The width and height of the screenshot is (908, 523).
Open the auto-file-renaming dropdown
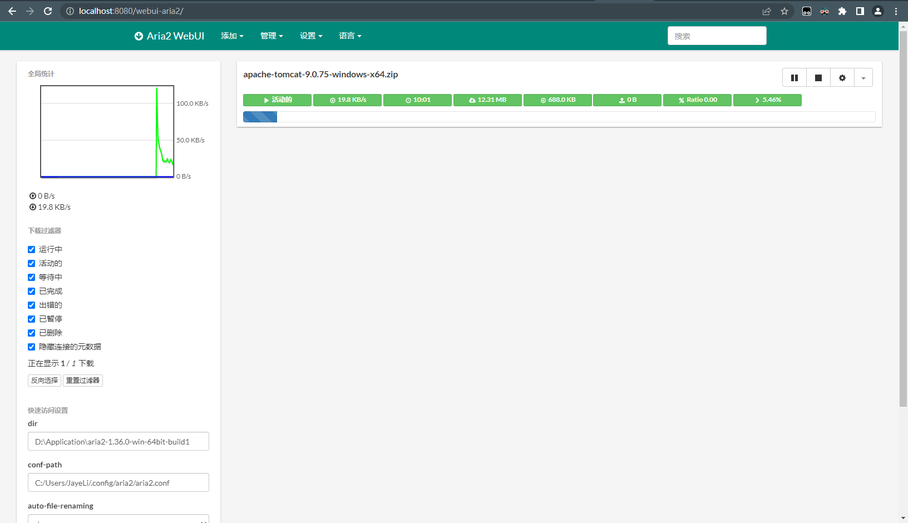(119, 519)
